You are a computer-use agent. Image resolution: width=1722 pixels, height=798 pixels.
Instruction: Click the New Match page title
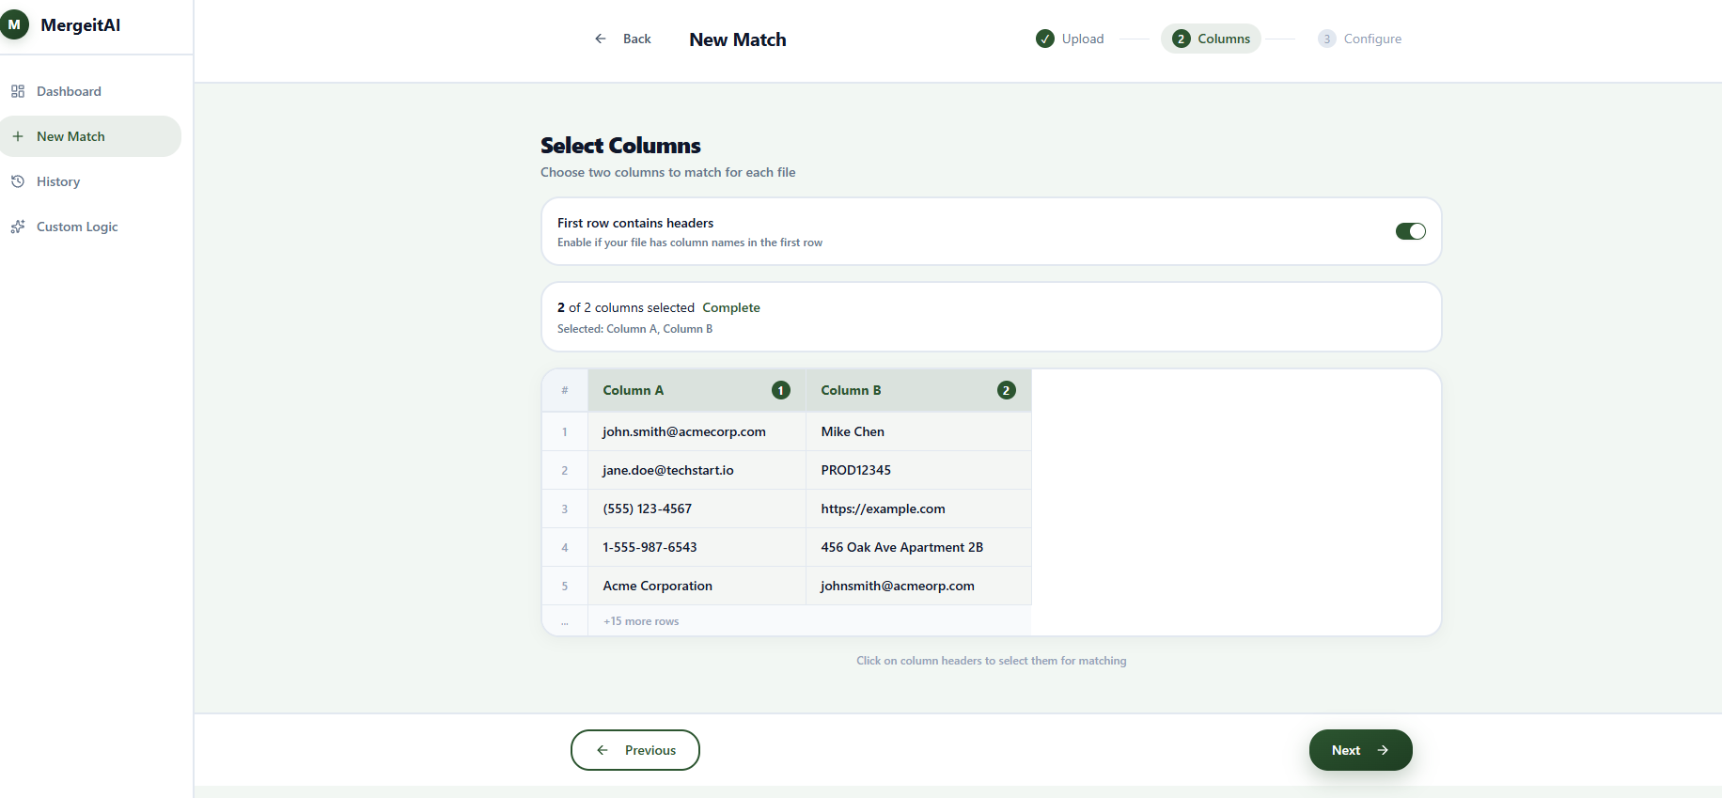tap(738, 39)
